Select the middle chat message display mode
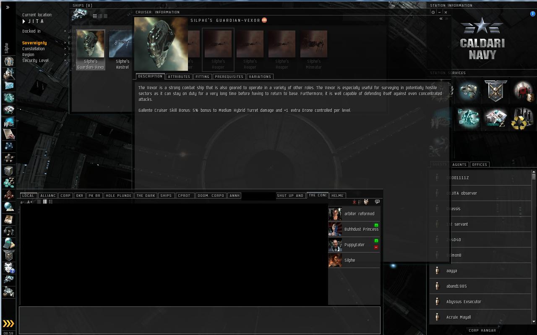The width and height of the screenshot is (537, 335). (45, 202)
